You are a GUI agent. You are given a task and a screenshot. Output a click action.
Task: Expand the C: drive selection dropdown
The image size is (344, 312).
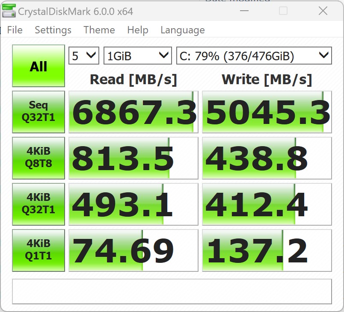(x=254, y=56)
